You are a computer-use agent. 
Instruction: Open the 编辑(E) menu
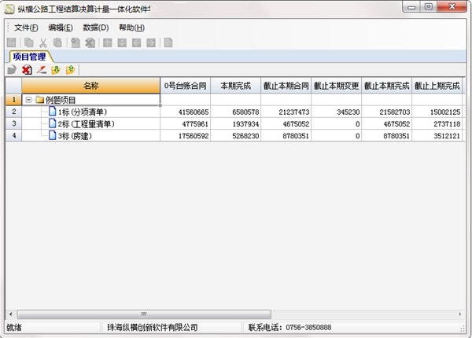point(61,28)
